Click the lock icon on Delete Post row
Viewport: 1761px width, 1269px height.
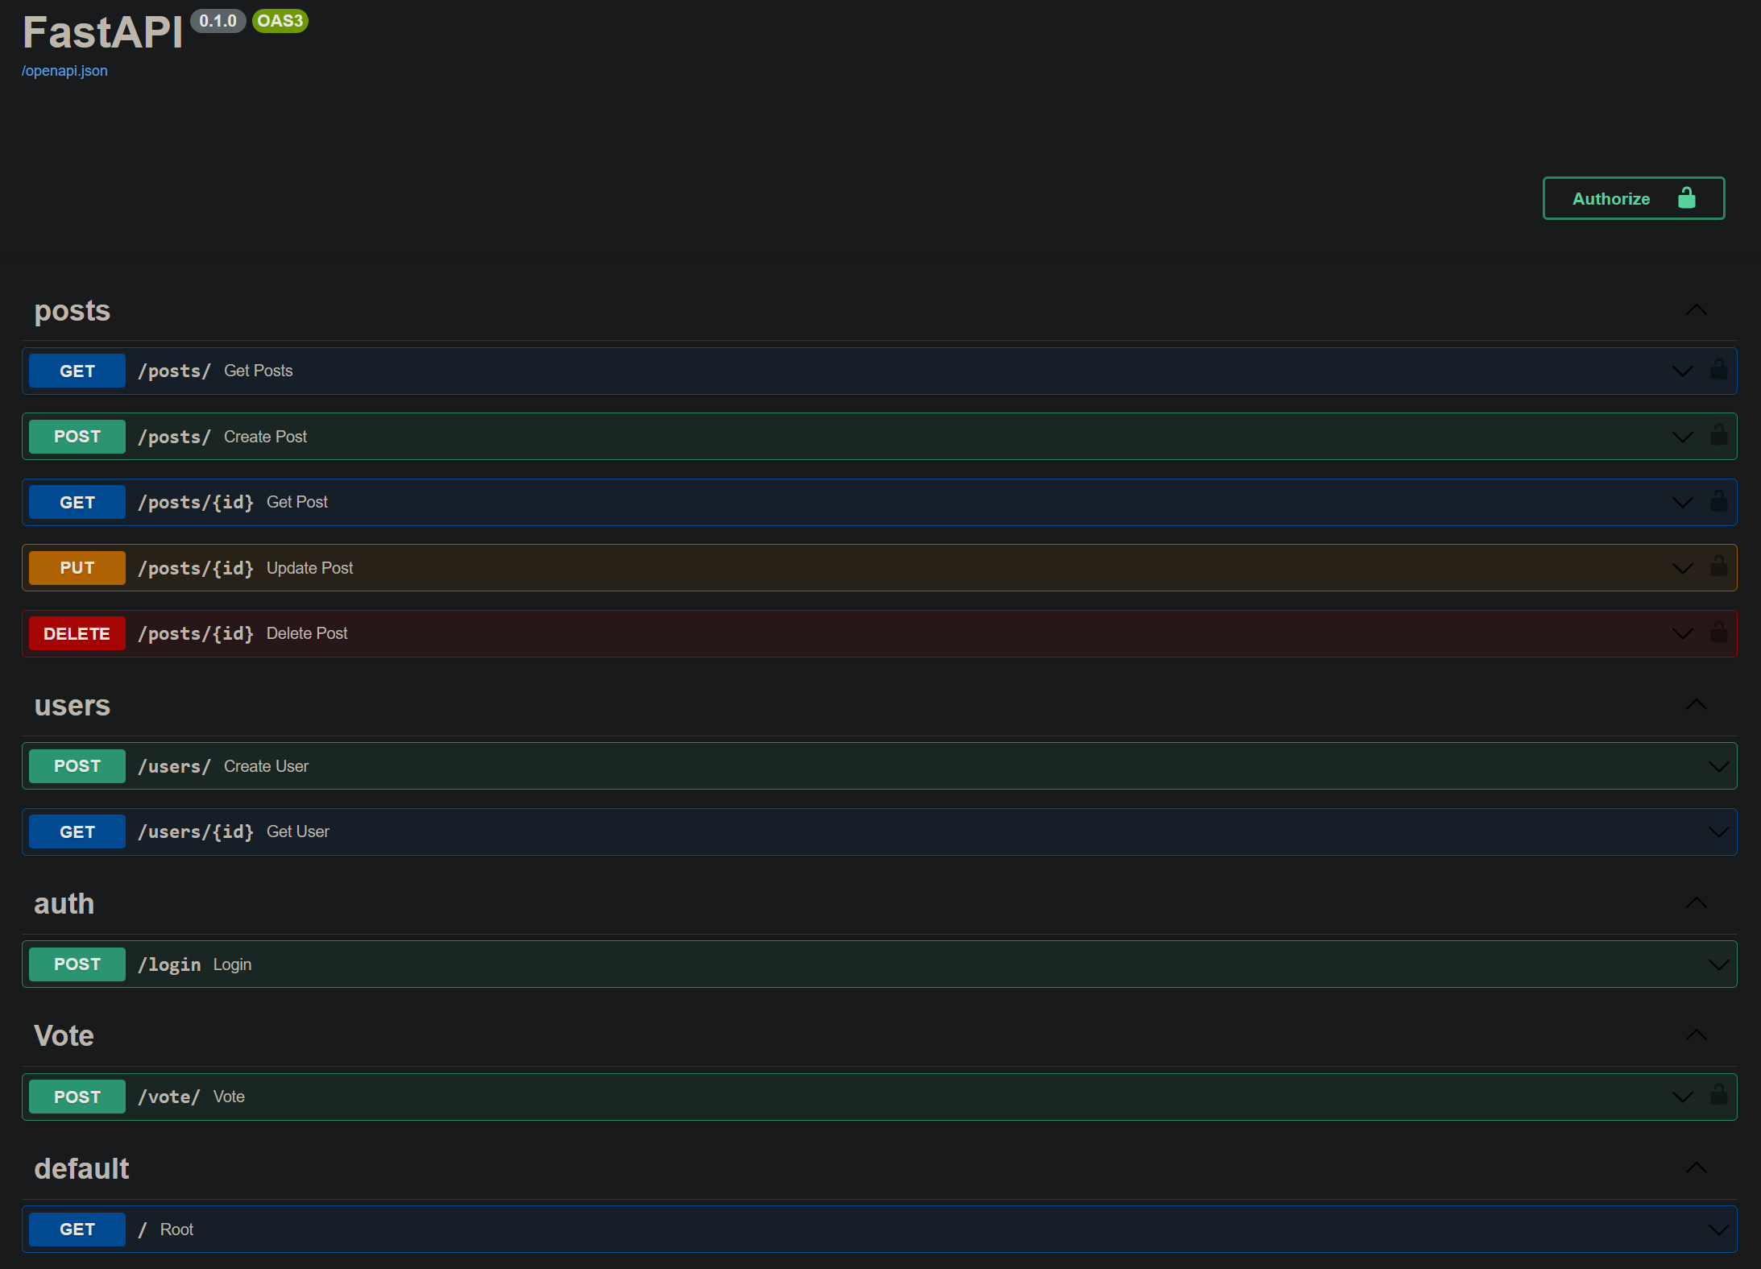pyautogui.click(x=1718, y=632)
